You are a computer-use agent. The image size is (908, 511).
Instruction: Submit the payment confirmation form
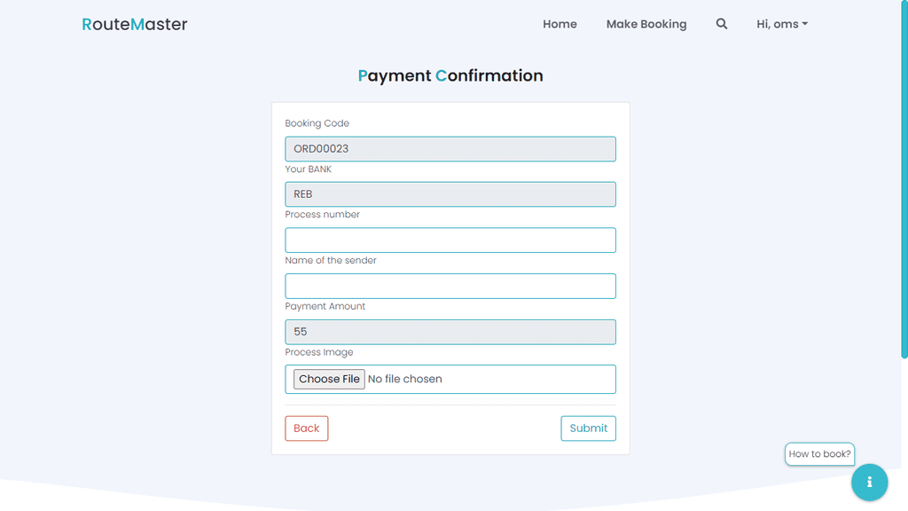tap(589, 428)
